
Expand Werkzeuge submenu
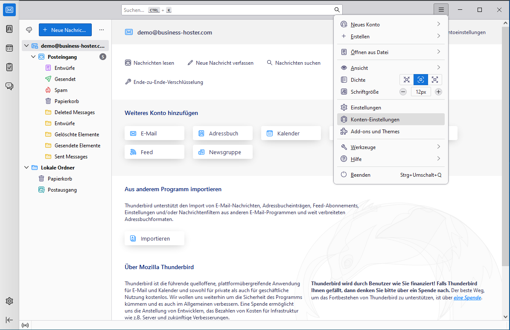pyautogui.click(x=391, y=147)
